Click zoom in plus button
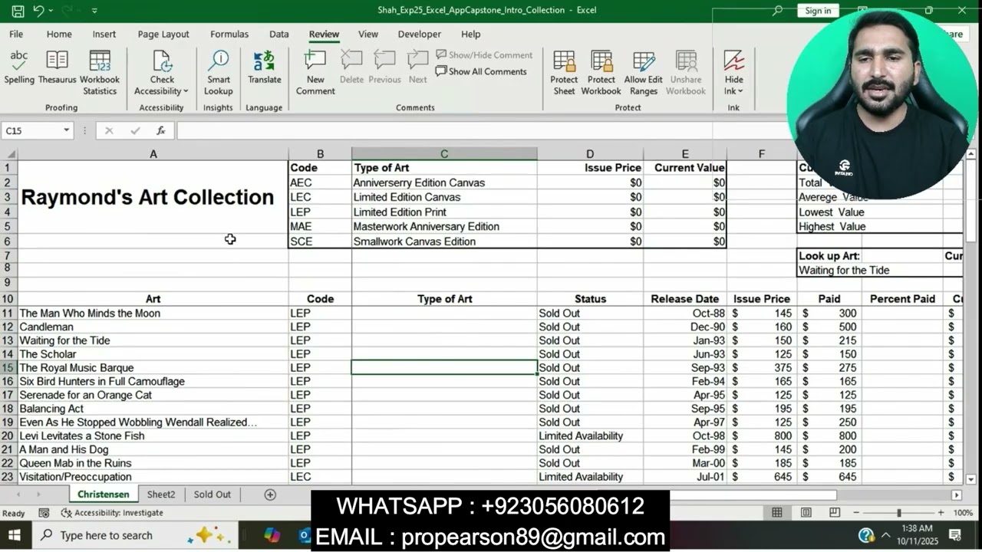The height and width of the screenshot is (552, 982). (941, 513)
